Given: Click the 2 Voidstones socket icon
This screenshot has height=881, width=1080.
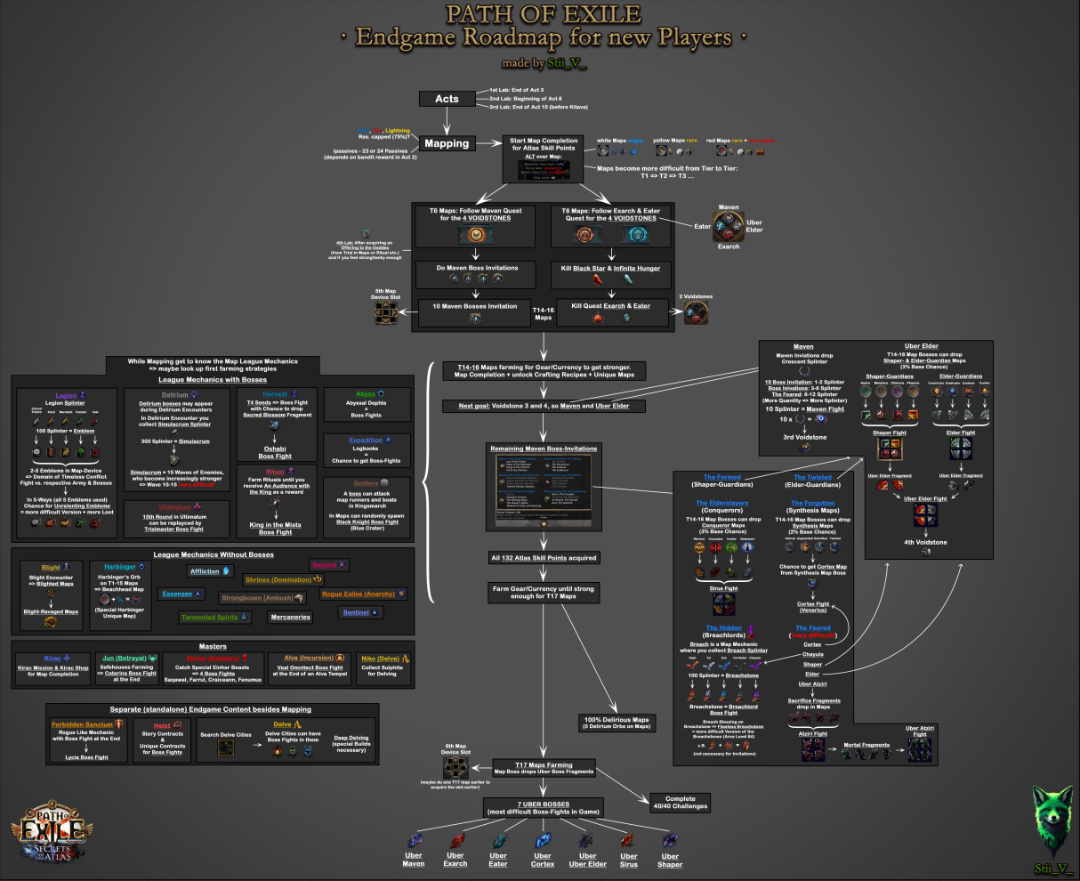Looking at the screenshot, I should pos(697,312).
